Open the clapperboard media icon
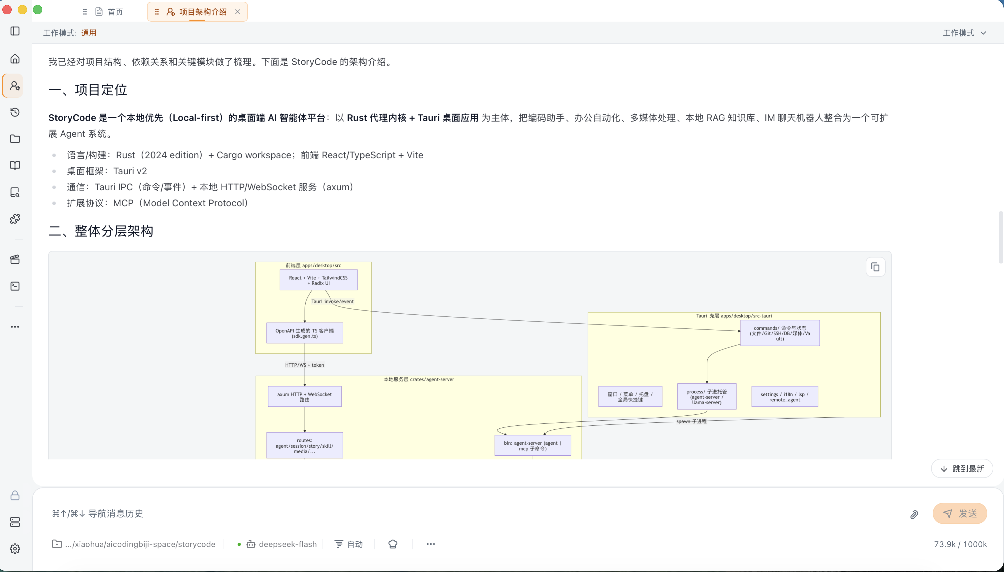This screenshot has width=1004, height=572. 15,259
